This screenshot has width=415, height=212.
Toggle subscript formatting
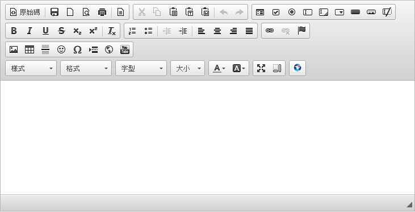pyautogui.click(x=77, y=31)
